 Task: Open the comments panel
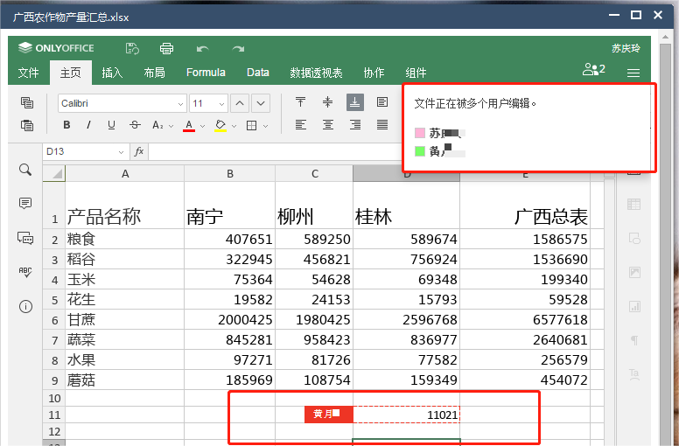(25, 203)
